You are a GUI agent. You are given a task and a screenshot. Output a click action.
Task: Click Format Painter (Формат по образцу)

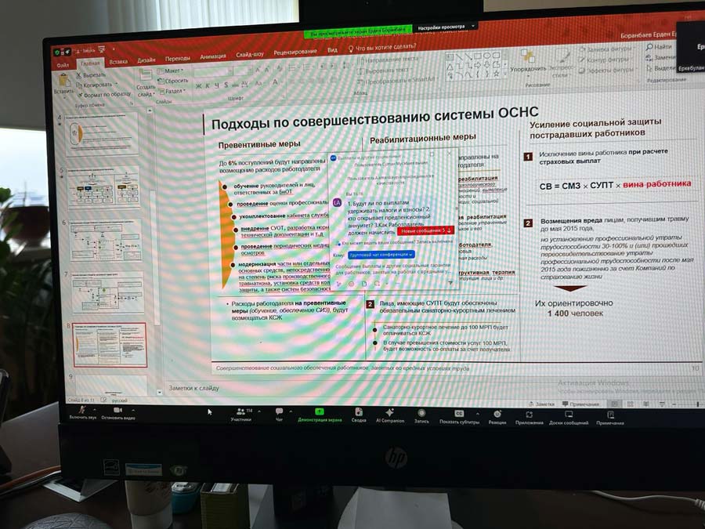coord(104,95)
